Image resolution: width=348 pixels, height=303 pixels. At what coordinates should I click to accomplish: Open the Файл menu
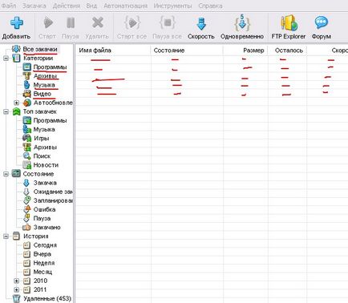click(x=9, y=6)
